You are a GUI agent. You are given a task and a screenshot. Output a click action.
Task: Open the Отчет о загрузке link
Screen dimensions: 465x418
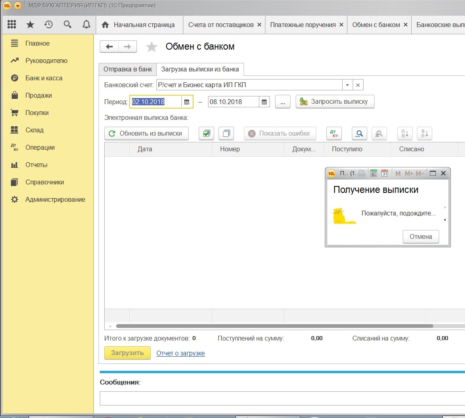(180, 353)
